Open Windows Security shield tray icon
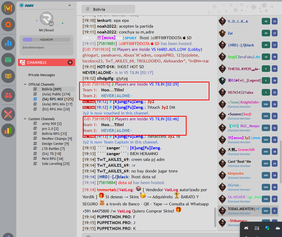 click(267, 228)
